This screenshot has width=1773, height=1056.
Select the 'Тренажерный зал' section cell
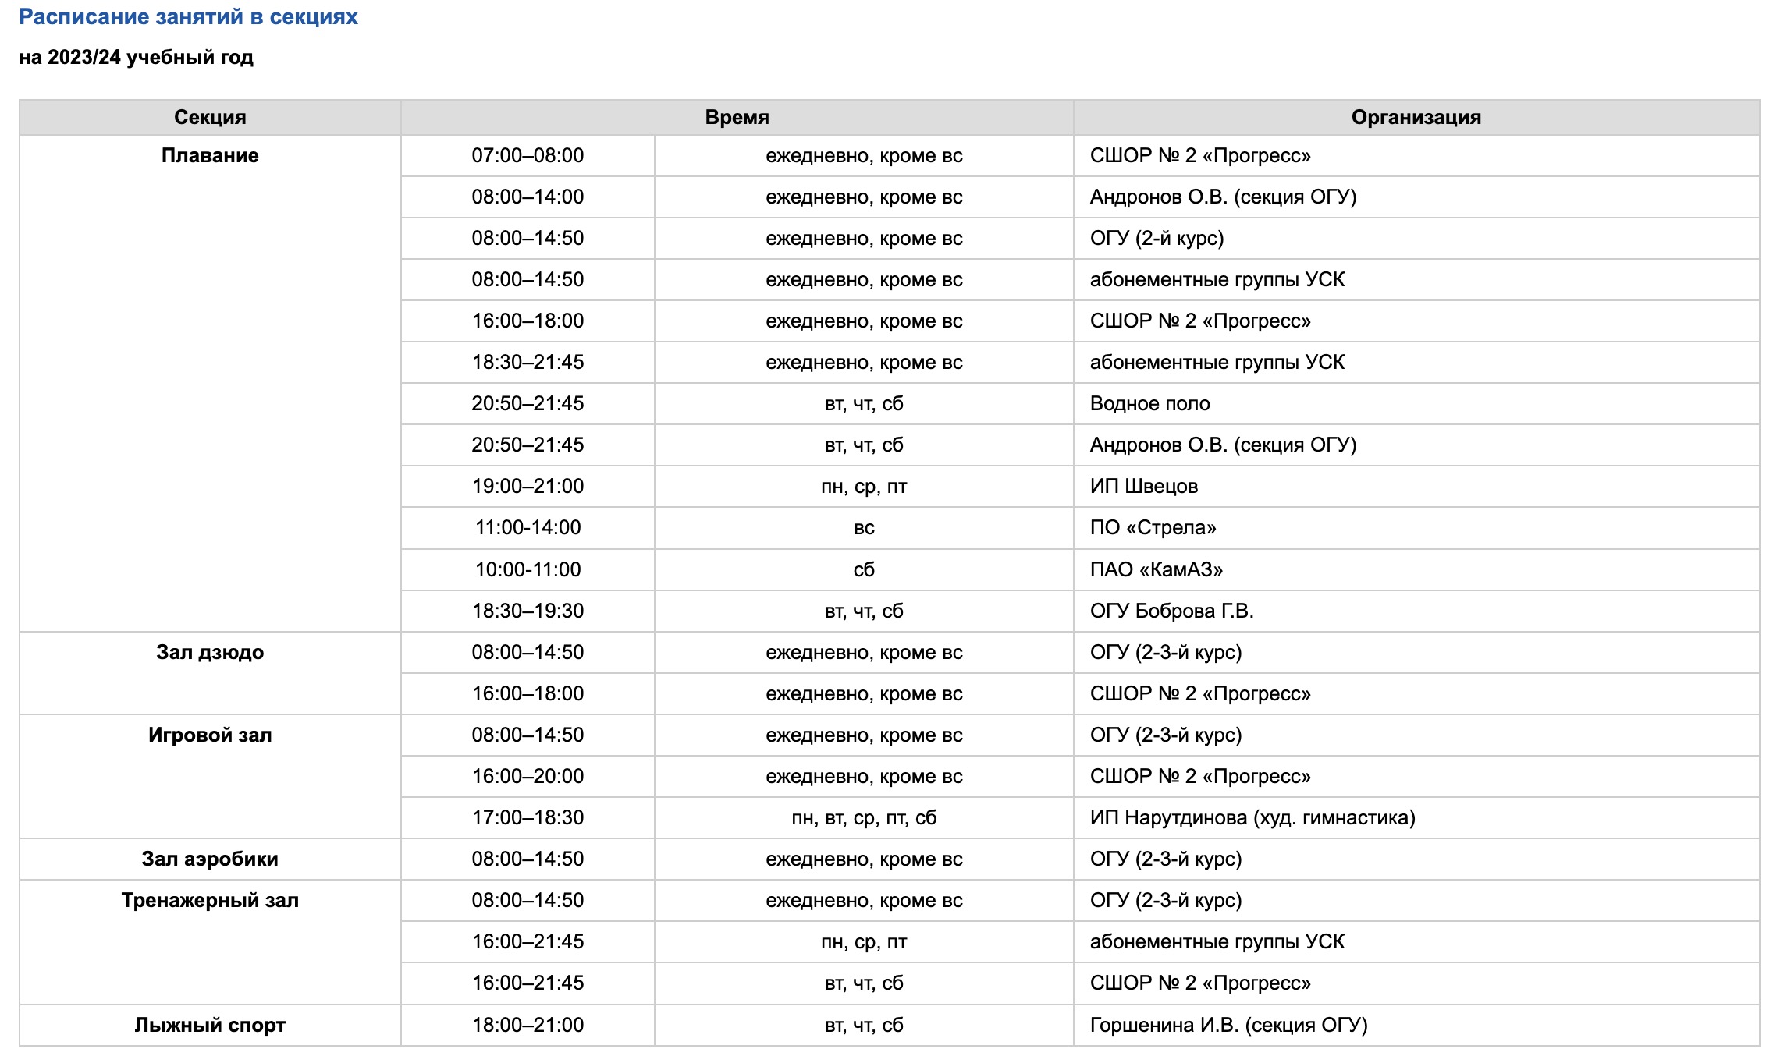tap(210, 941)
